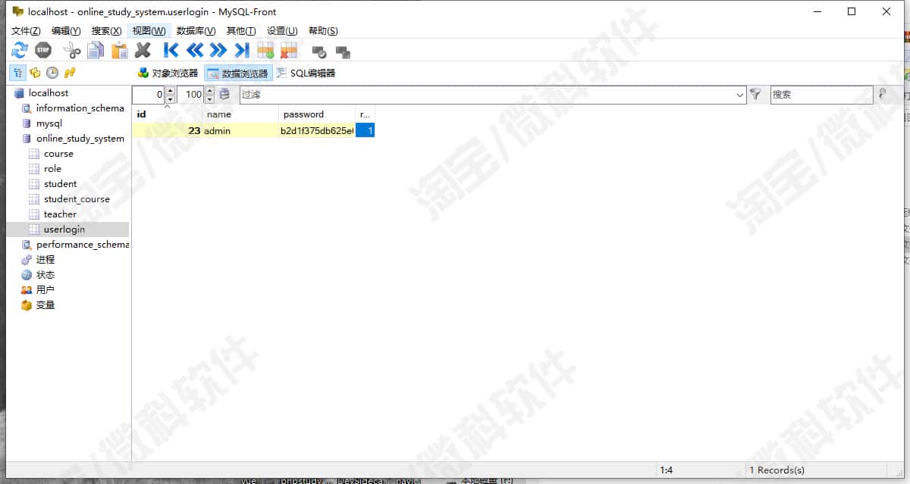Image resolution: width=910 pixels, height=484 pixels.
Task: Open the student_course table
Action: [77, 199]
